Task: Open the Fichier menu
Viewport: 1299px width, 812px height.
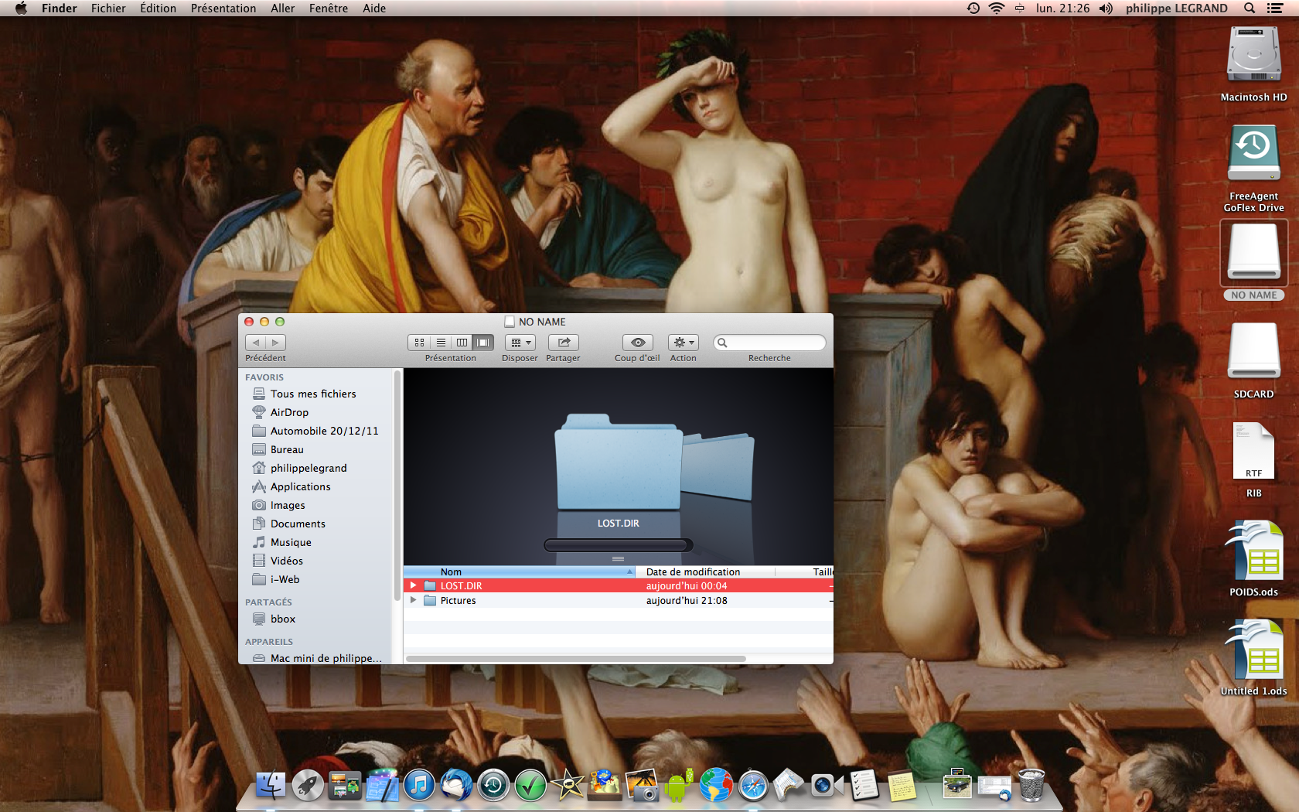Action: click(x=108, y=9)
